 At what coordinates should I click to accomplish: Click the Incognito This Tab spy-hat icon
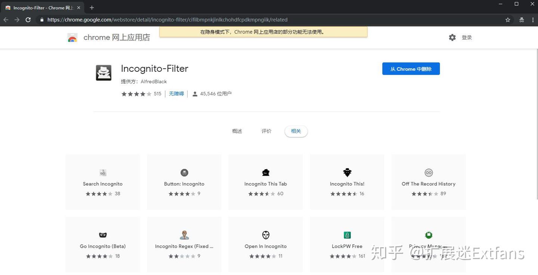pyautogui.click(x=265, y=172)
